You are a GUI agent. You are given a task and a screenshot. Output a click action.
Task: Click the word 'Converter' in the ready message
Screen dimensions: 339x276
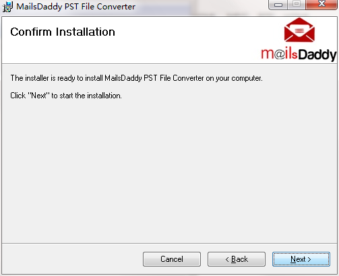(188, 78)
